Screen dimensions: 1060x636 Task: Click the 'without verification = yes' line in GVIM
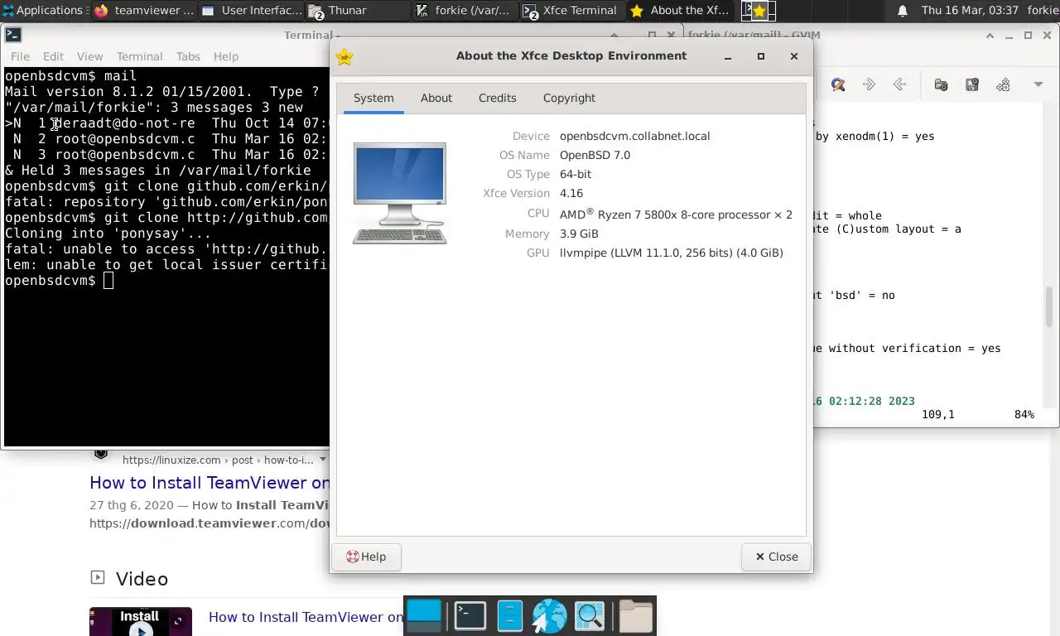tap(908, 349)
